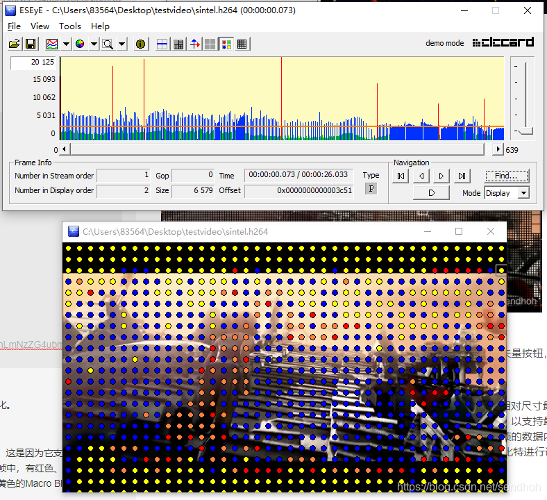
Task: Jump to last frame navigation button
Action: (462, 176)
